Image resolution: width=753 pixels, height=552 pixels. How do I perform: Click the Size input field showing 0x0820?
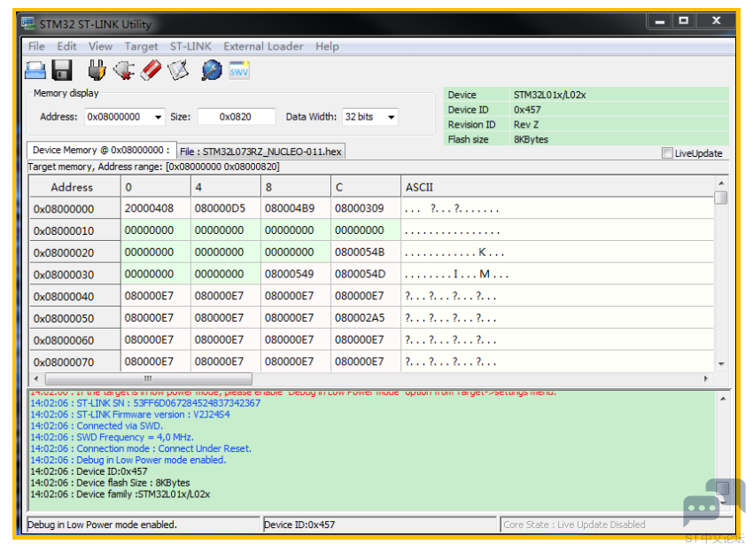[x=236, y=117]
